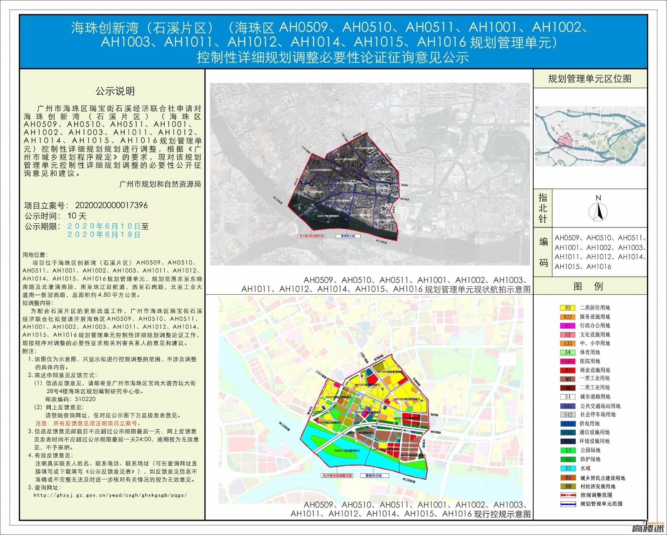Image resolution: width=667 pixels, height=535 pixels.
Task: Click the A33 school land swatch
Action: (567, 343)
